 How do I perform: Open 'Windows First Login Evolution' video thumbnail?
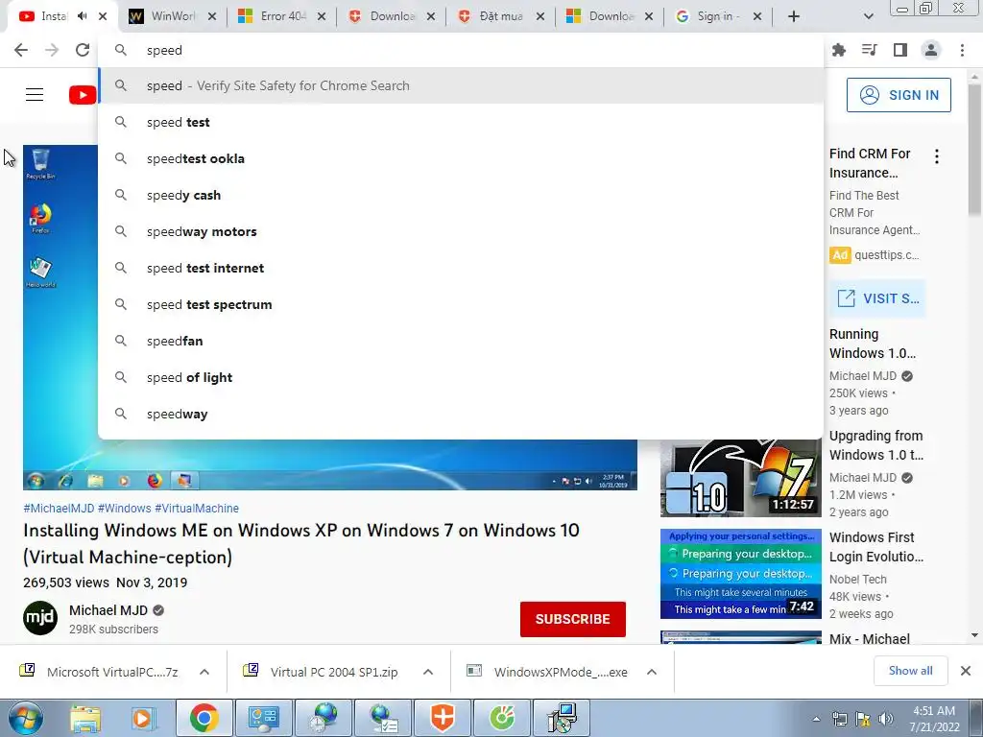tap(740, 574)
